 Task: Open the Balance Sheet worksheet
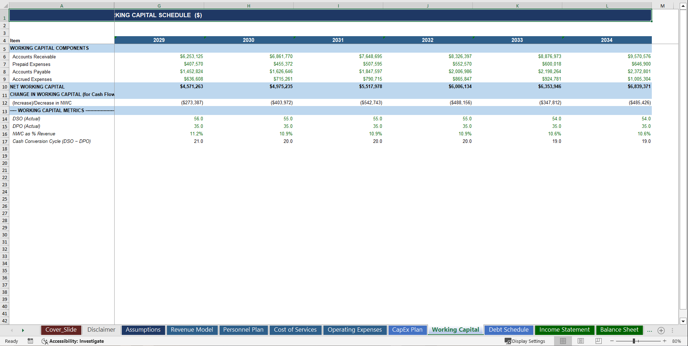[x=619, y=330]
